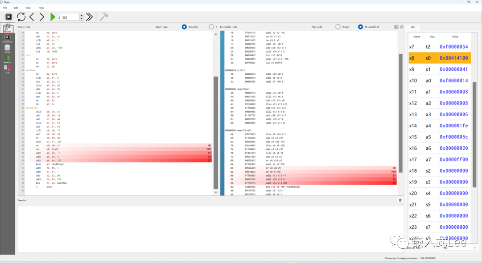The height and width of the screenshot is (263, 482).
Task: Click the clock interval '1 ms' field
Action: 68,17
